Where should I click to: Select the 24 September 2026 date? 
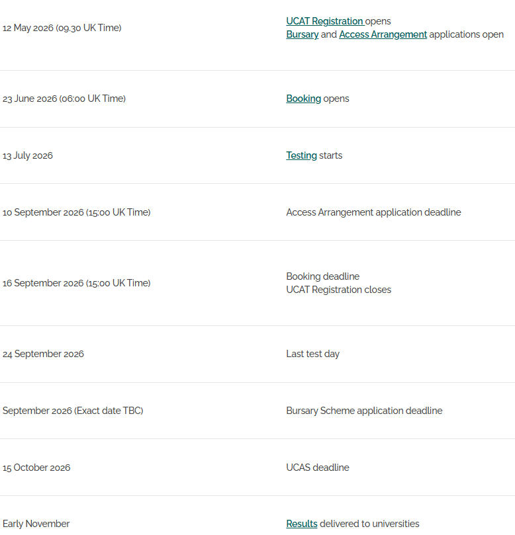pyautogui.click(x=43, y=354)
